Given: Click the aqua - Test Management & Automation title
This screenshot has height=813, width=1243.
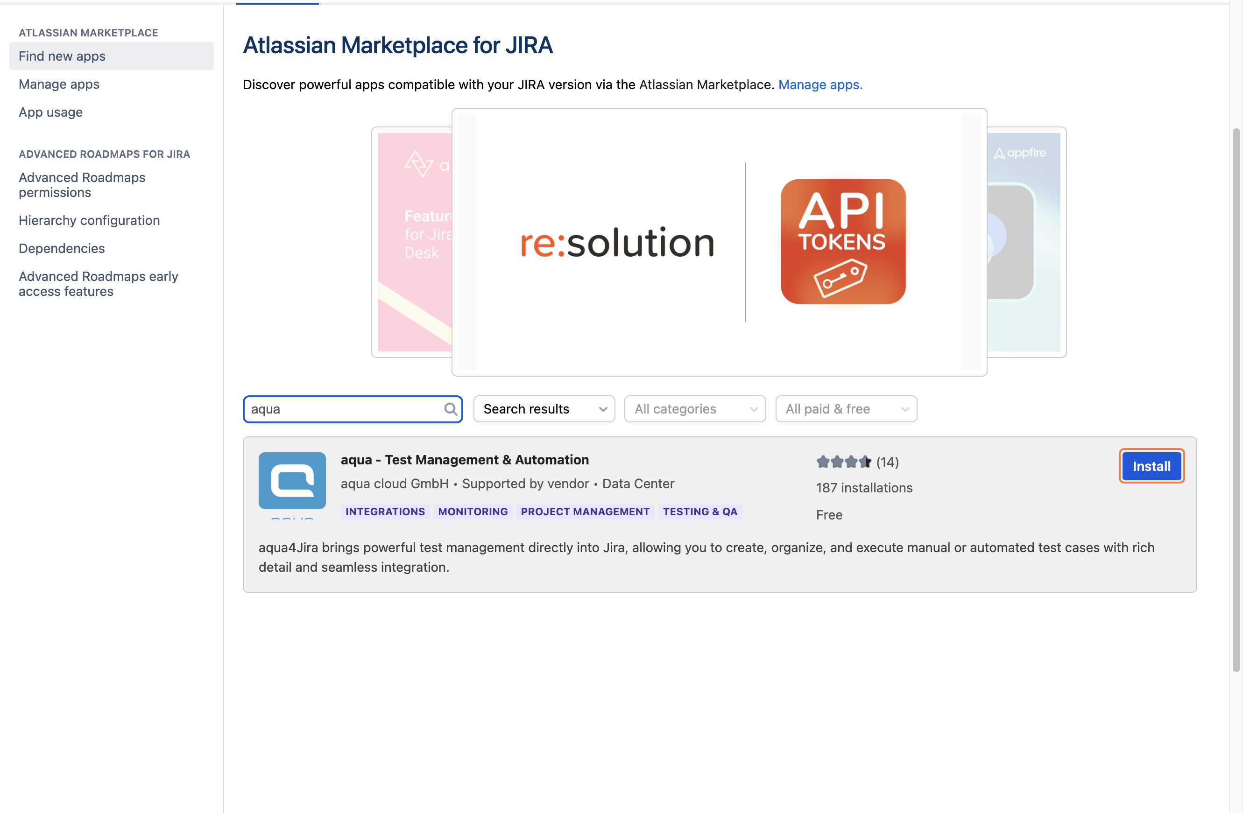Looking at the screenshot, I should pyautogui.click(x=464, y=460).
